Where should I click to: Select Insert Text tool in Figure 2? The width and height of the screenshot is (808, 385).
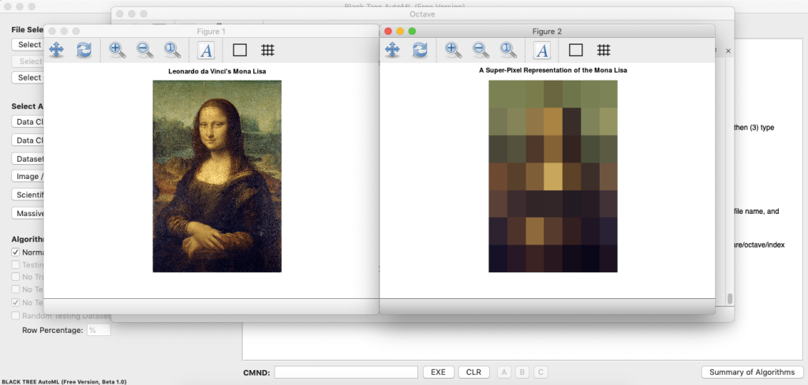pos(542,50)
